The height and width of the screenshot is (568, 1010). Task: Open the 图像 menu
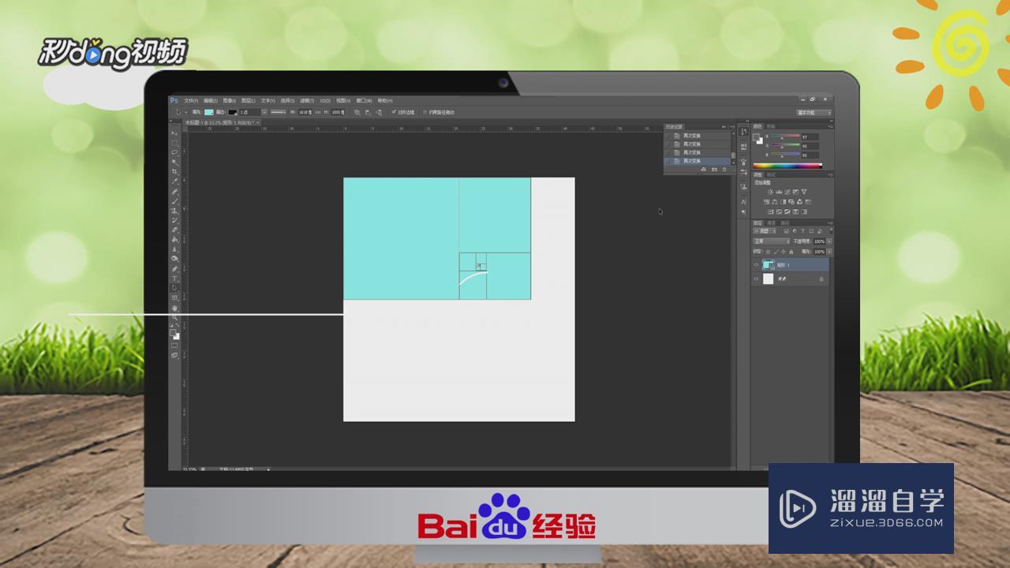point(229,101)
